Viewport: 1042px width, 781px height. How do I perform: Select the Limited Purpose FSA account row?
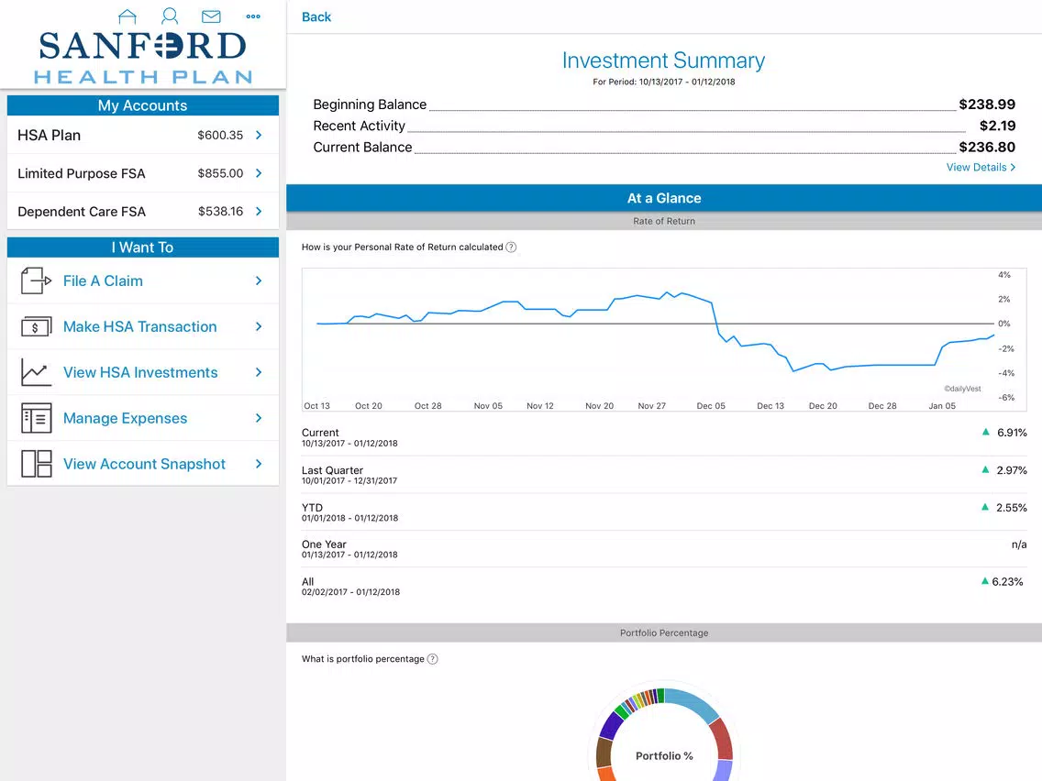[143, 173]
